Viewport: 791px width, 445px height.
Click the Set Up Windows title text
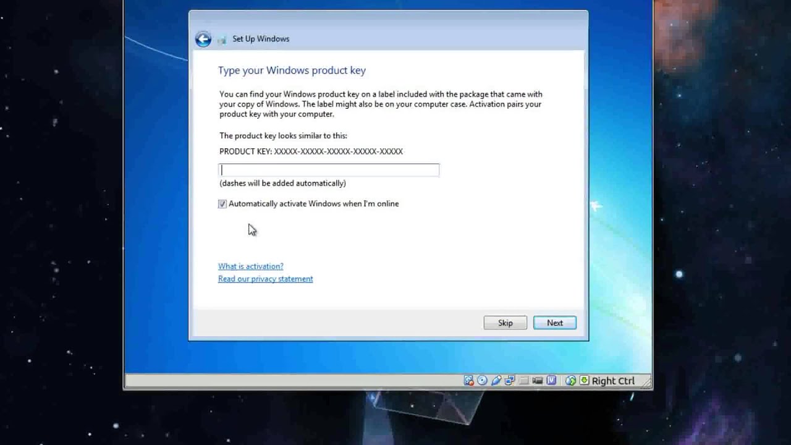pos(261,39)
